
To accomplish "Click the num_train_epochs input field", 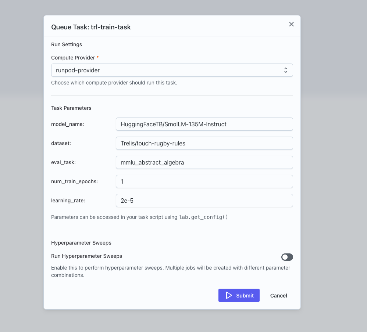I will pos(204,181).
